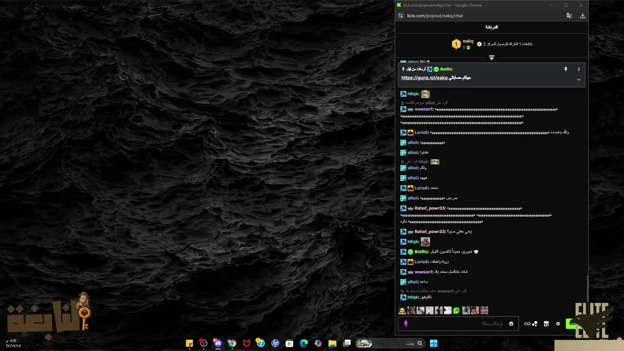Open Get Help icon on taskbar
This screenshot has width=624, height=351.
tap(261, 343)
